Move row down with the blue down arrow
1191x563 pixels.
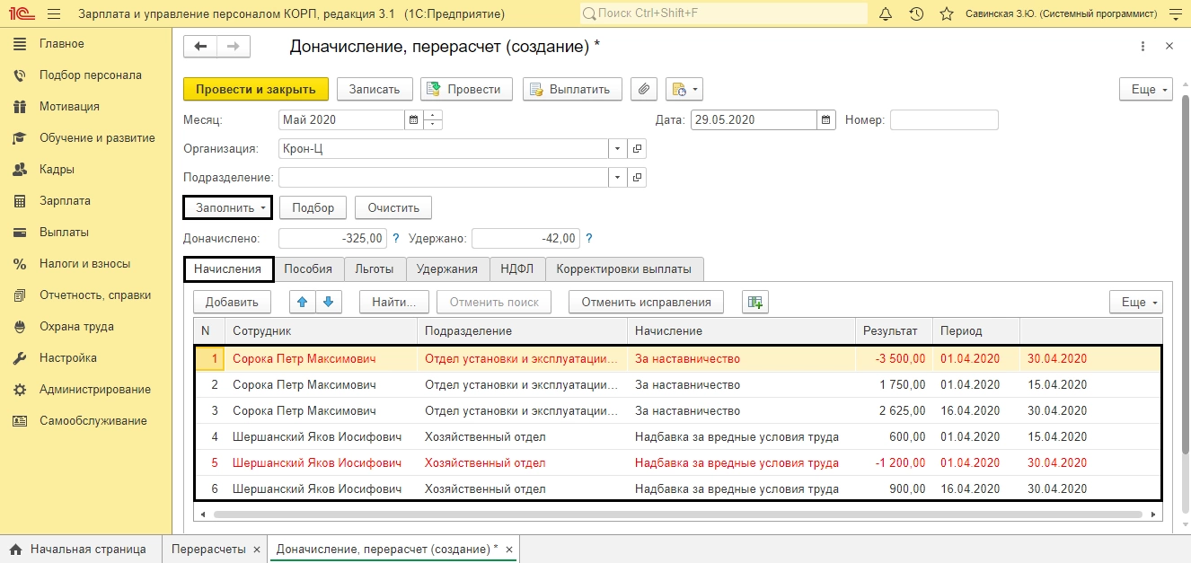[x=329, y=302]
